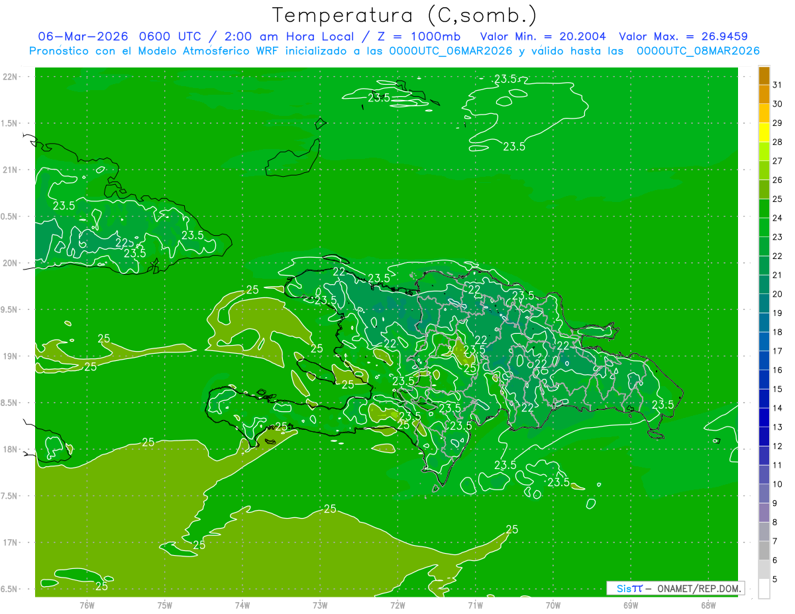Viewport: 795px width, 614px height.
Task: Click the '0600 UTC' time text
Action: 169,36
